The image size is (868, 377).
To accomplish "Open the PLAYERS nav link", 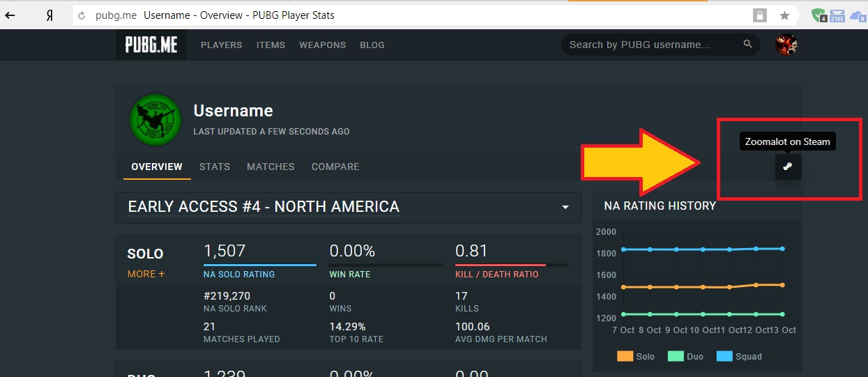I will [222, 45].
